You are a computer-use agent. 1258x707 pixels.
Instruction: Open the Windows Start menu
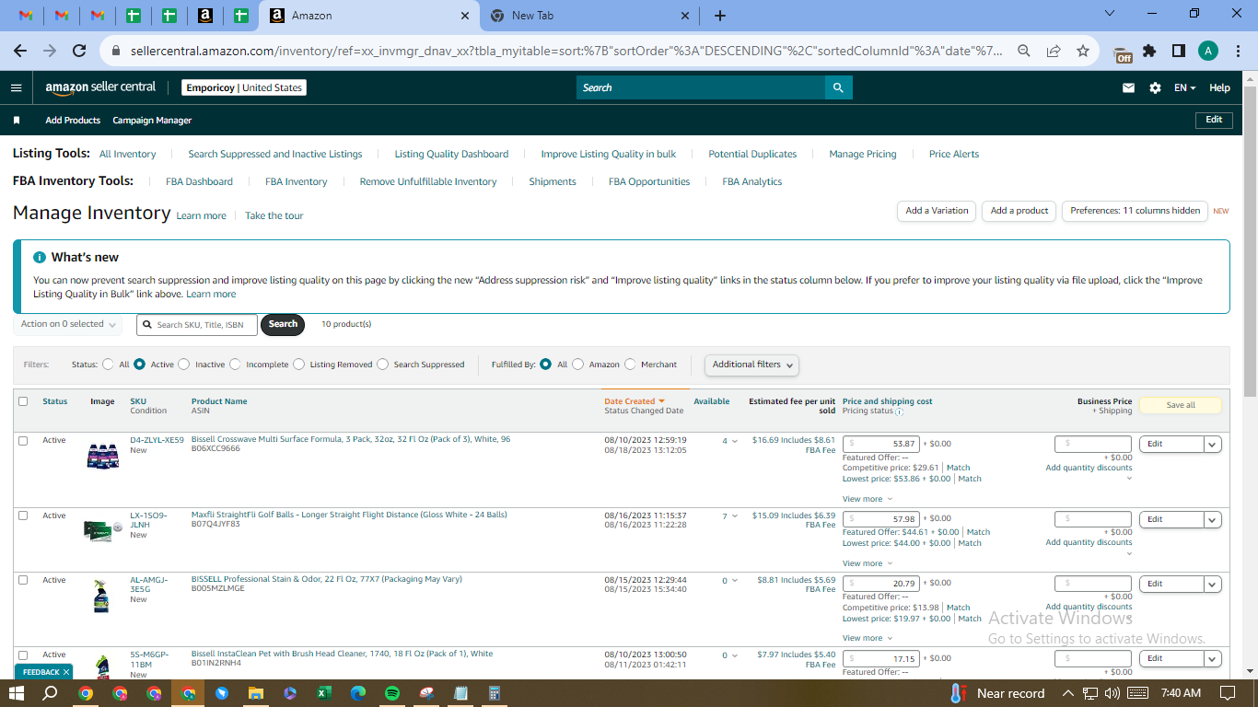tap(17, 693)
